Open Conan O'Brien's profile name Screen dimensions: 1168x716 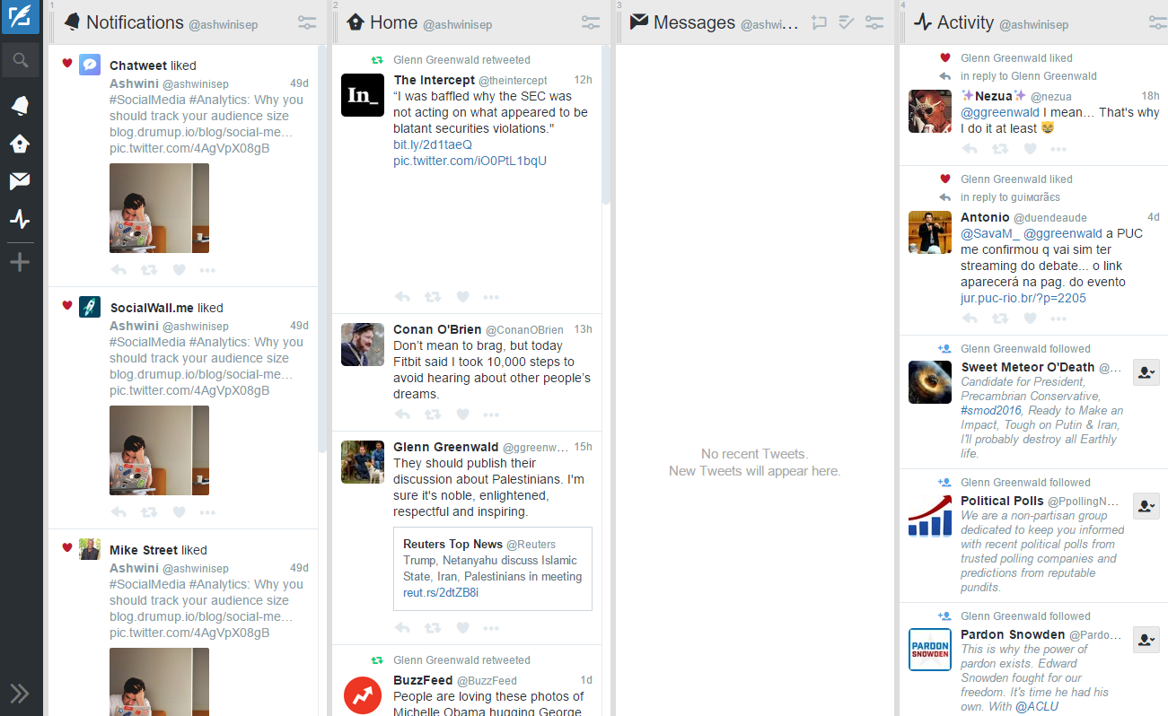(x=437, y=329)
